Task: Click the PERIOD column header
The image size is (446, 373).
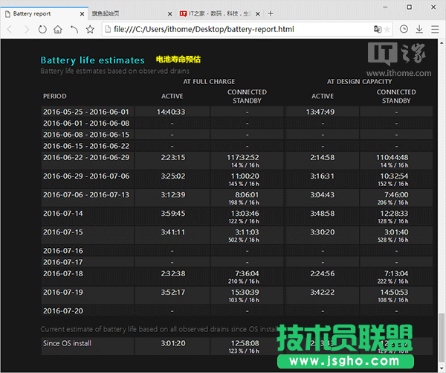Action: tap(54, 96)
